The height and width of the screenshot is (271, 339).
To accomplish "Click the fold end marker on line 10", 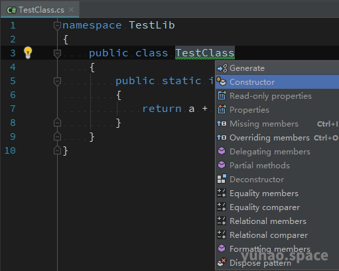I will click(57, 150).
